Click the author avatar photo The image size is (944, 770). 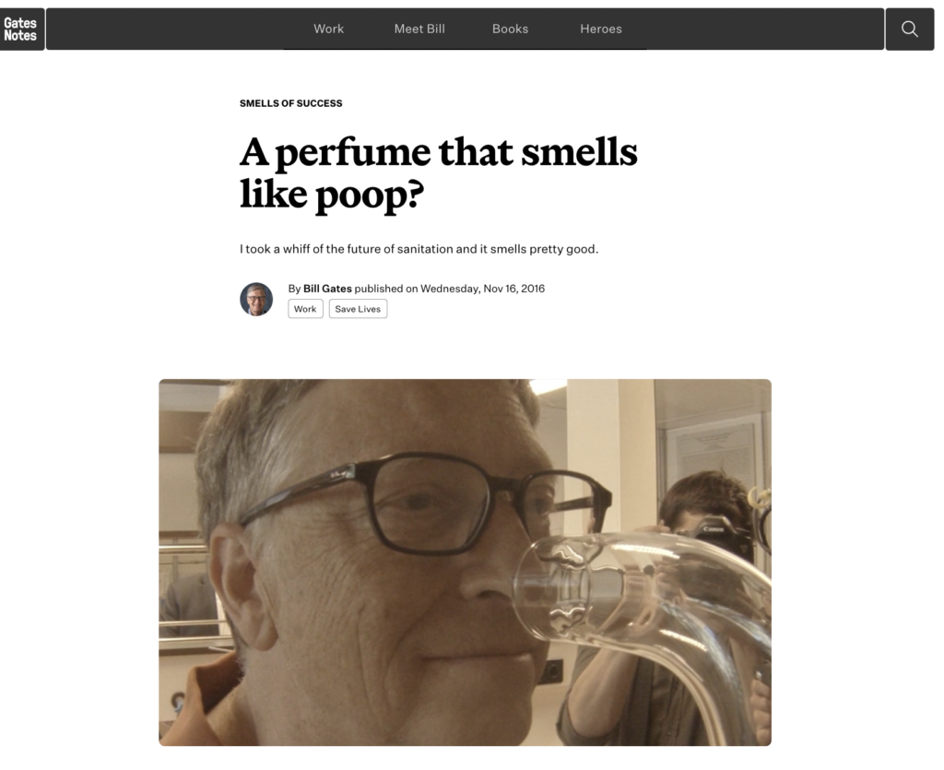256,299
